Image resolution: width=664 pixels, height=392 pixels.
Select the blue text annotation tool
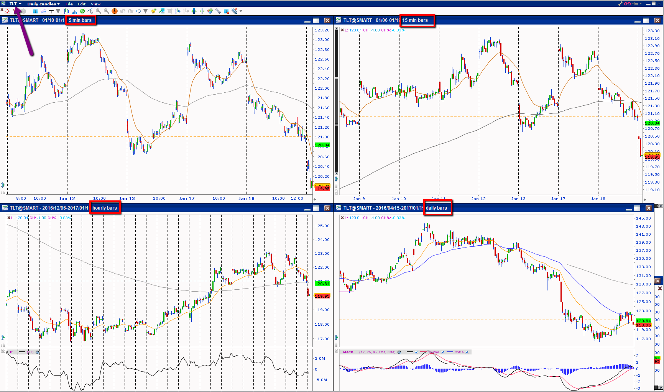pyautogui.click(x=35, y=11)
